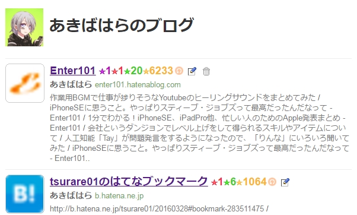Click the Enter101 description text starting 作業用BGM
The width and height of the screenshot is (357, 215).
click(x=199, y=128)
